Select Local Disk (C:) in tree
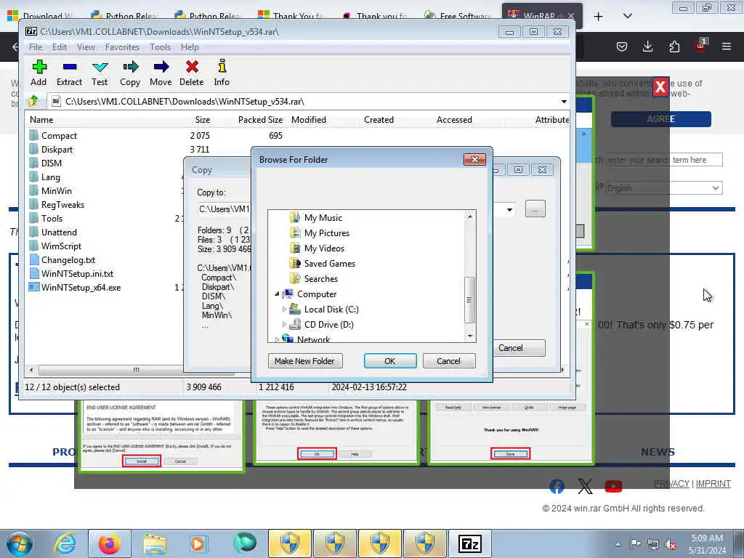The image size is (744, 558). tap(331, 310)
